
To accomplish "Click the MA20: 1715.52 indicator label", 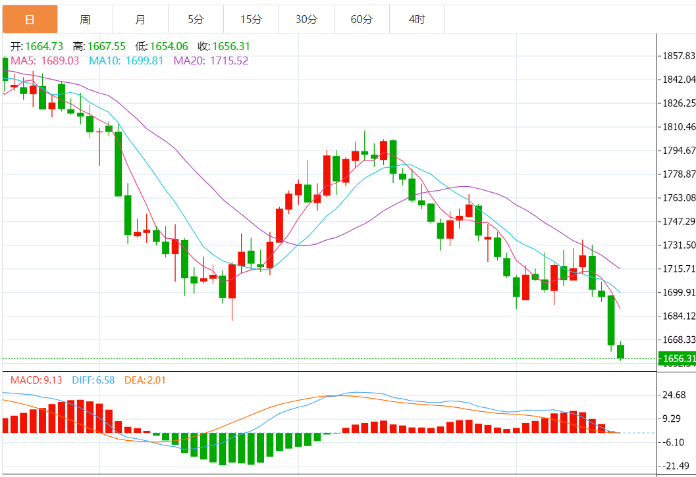I will 211,61.
